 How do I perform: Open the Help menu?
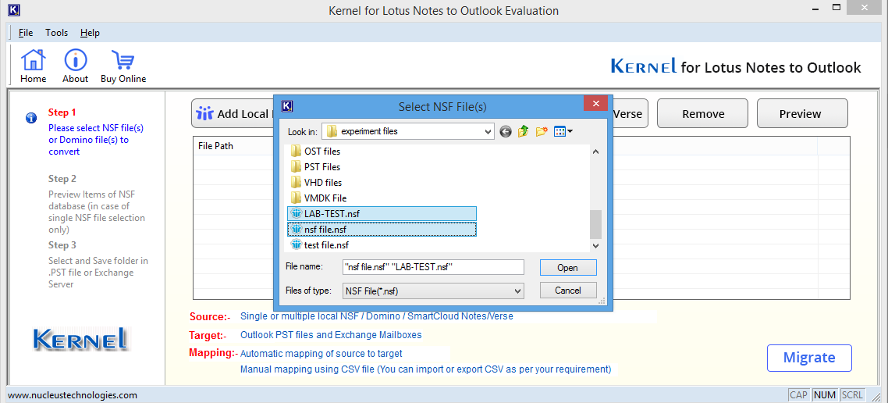90,33
